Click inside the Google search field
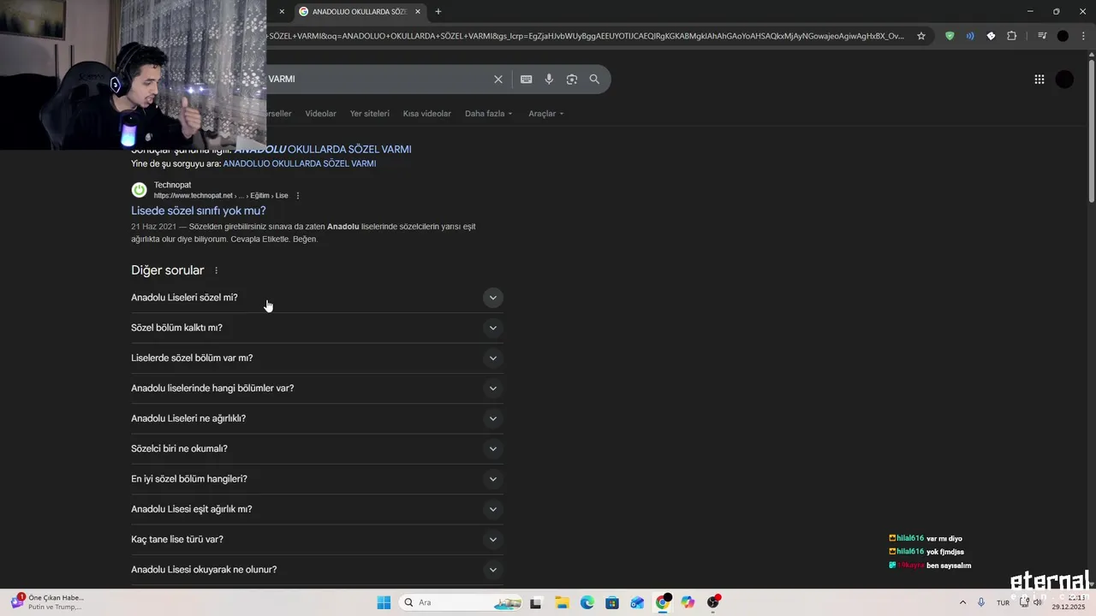 pos(377,79)
